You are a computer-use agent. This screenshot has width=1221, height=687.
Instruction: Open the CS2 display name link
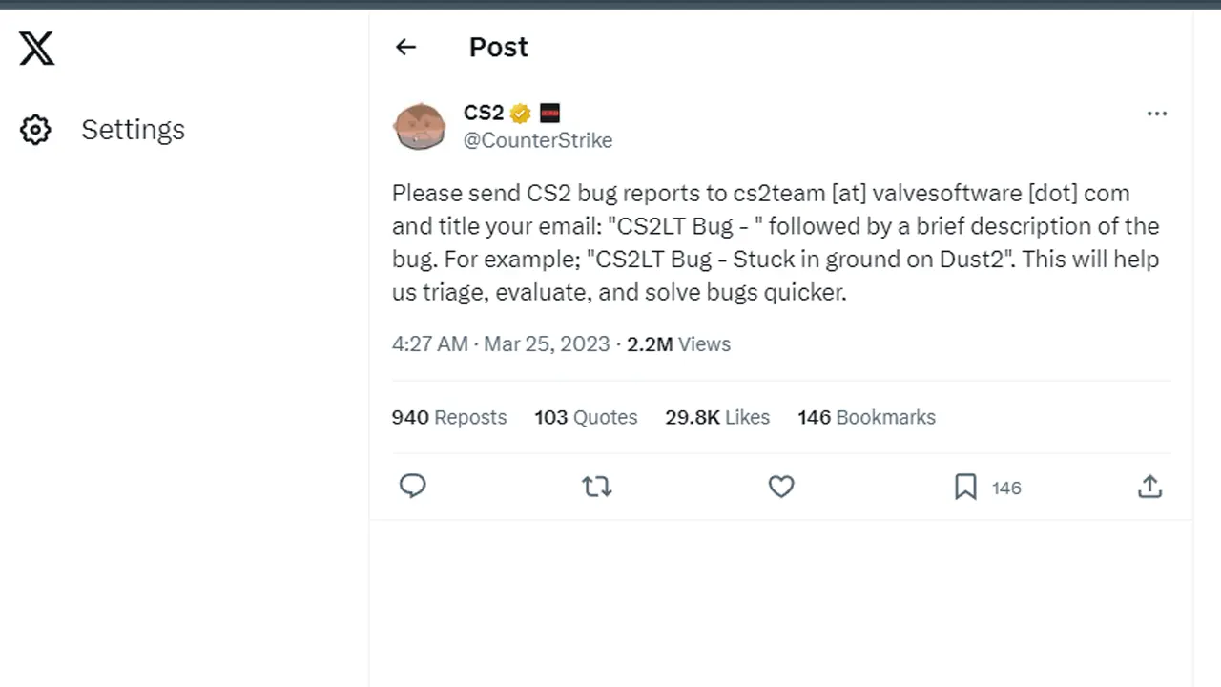pos(483,113)
